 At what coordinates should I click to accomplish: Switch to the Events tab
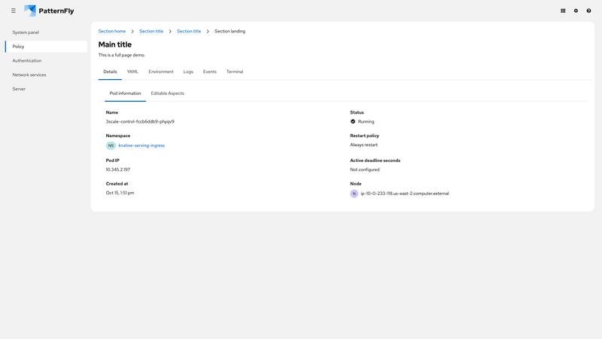pos(210,72)
